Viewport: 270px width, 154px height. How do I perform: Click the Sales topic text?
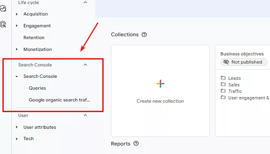234,85
